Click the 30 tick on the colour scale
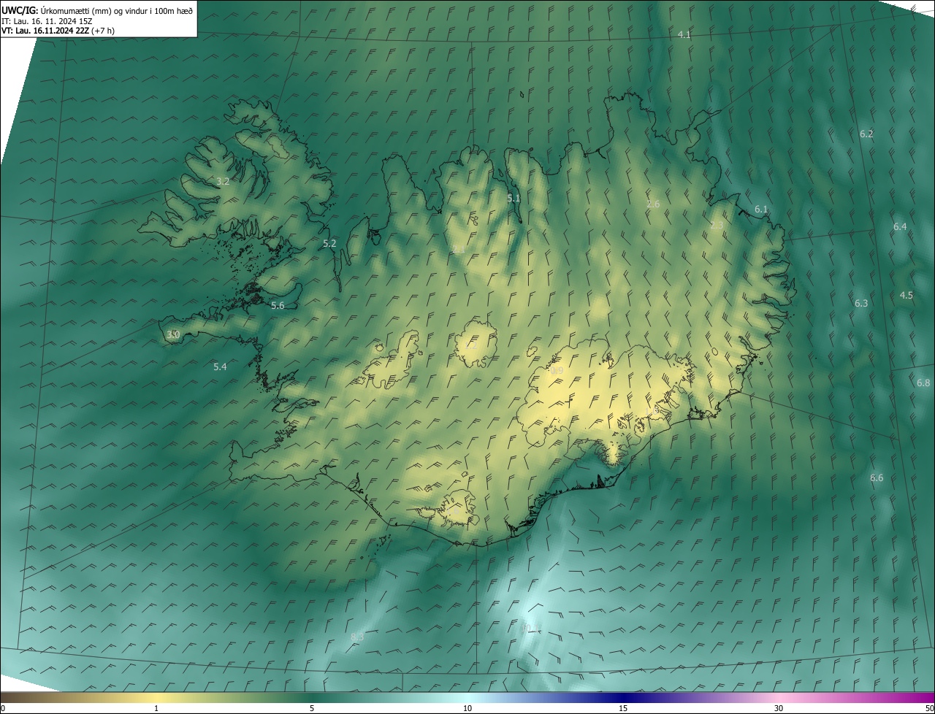This screenshot has height=714, width=935. (779, 708)
